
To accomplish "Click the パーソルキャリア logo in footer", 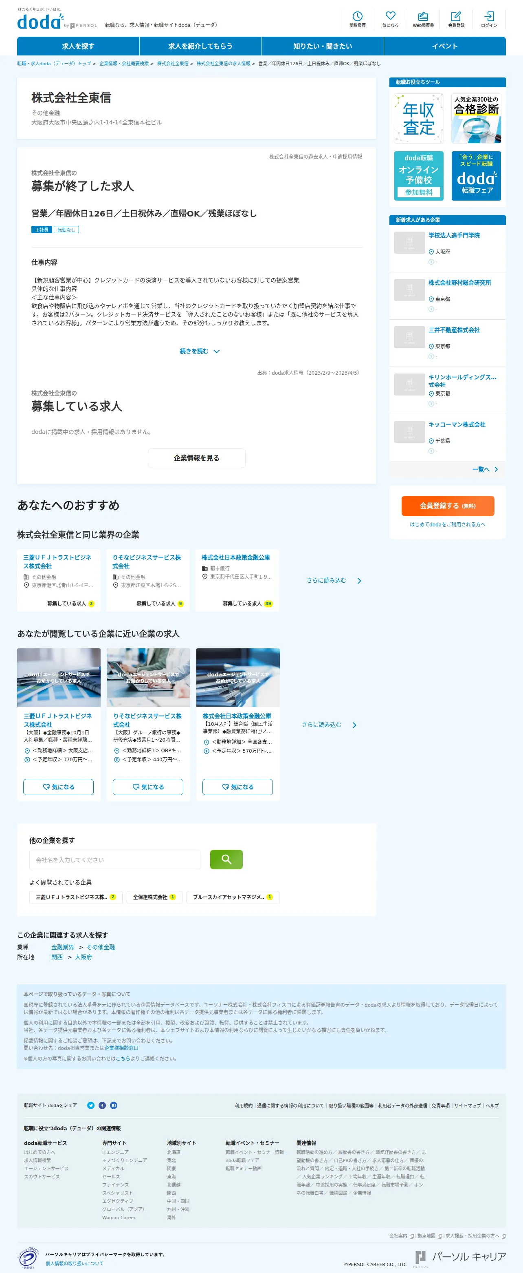I will click(460, 1258).
